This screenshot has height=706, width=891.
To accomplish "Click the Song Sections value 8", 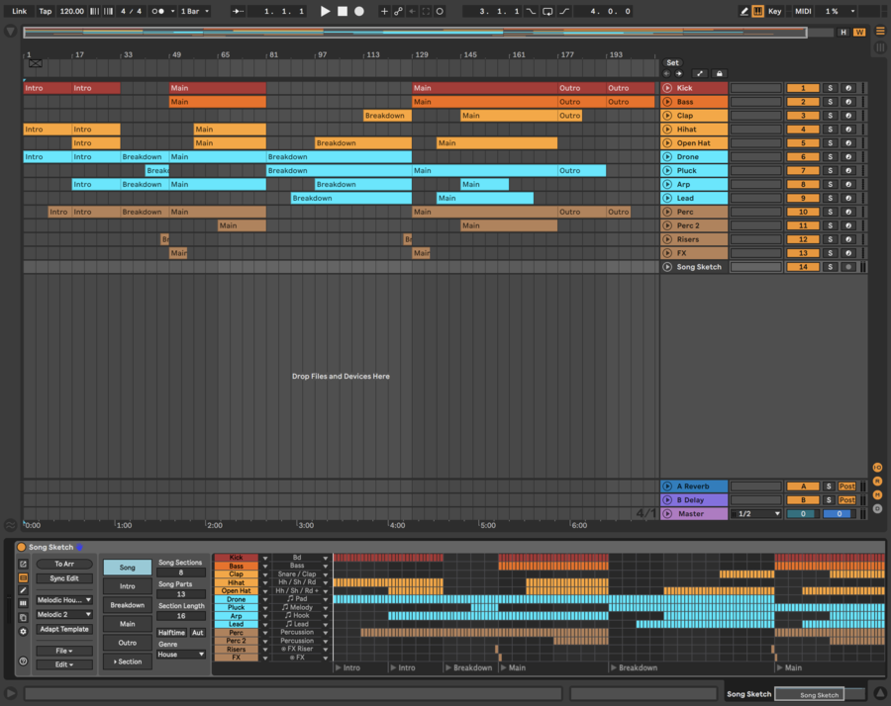I will (x=181, y=573).
